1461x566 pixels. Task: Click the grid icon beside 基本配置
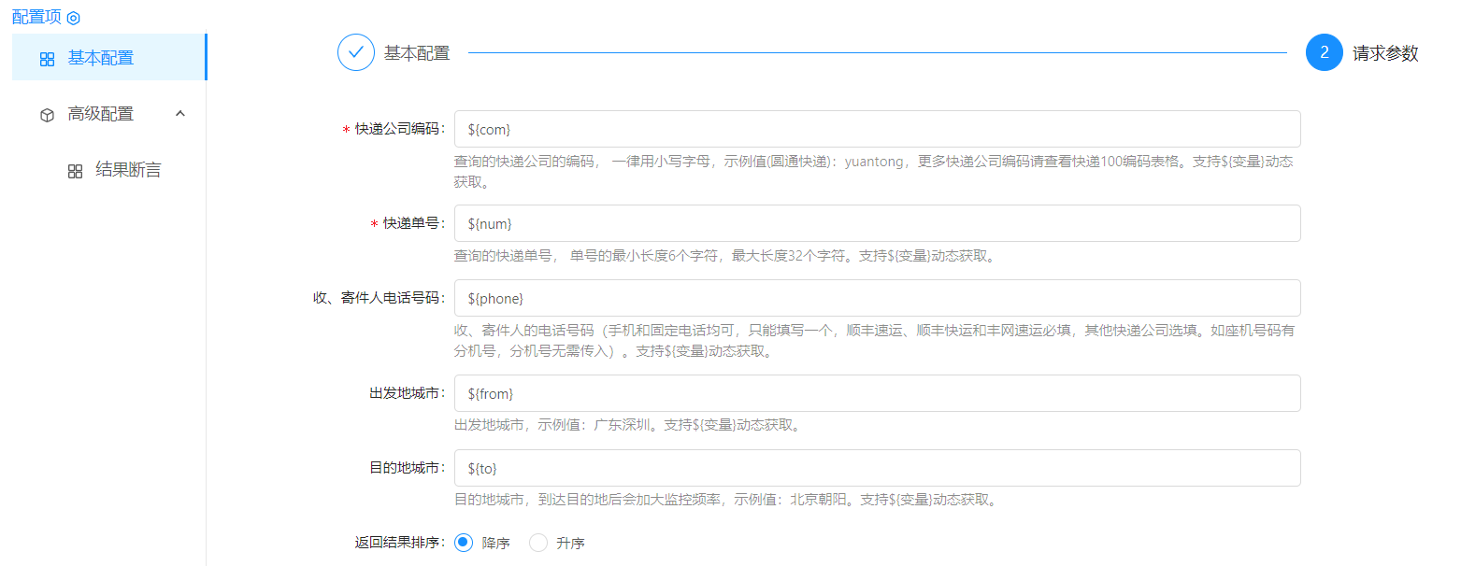pyautogui.click(x=48, y=59)
